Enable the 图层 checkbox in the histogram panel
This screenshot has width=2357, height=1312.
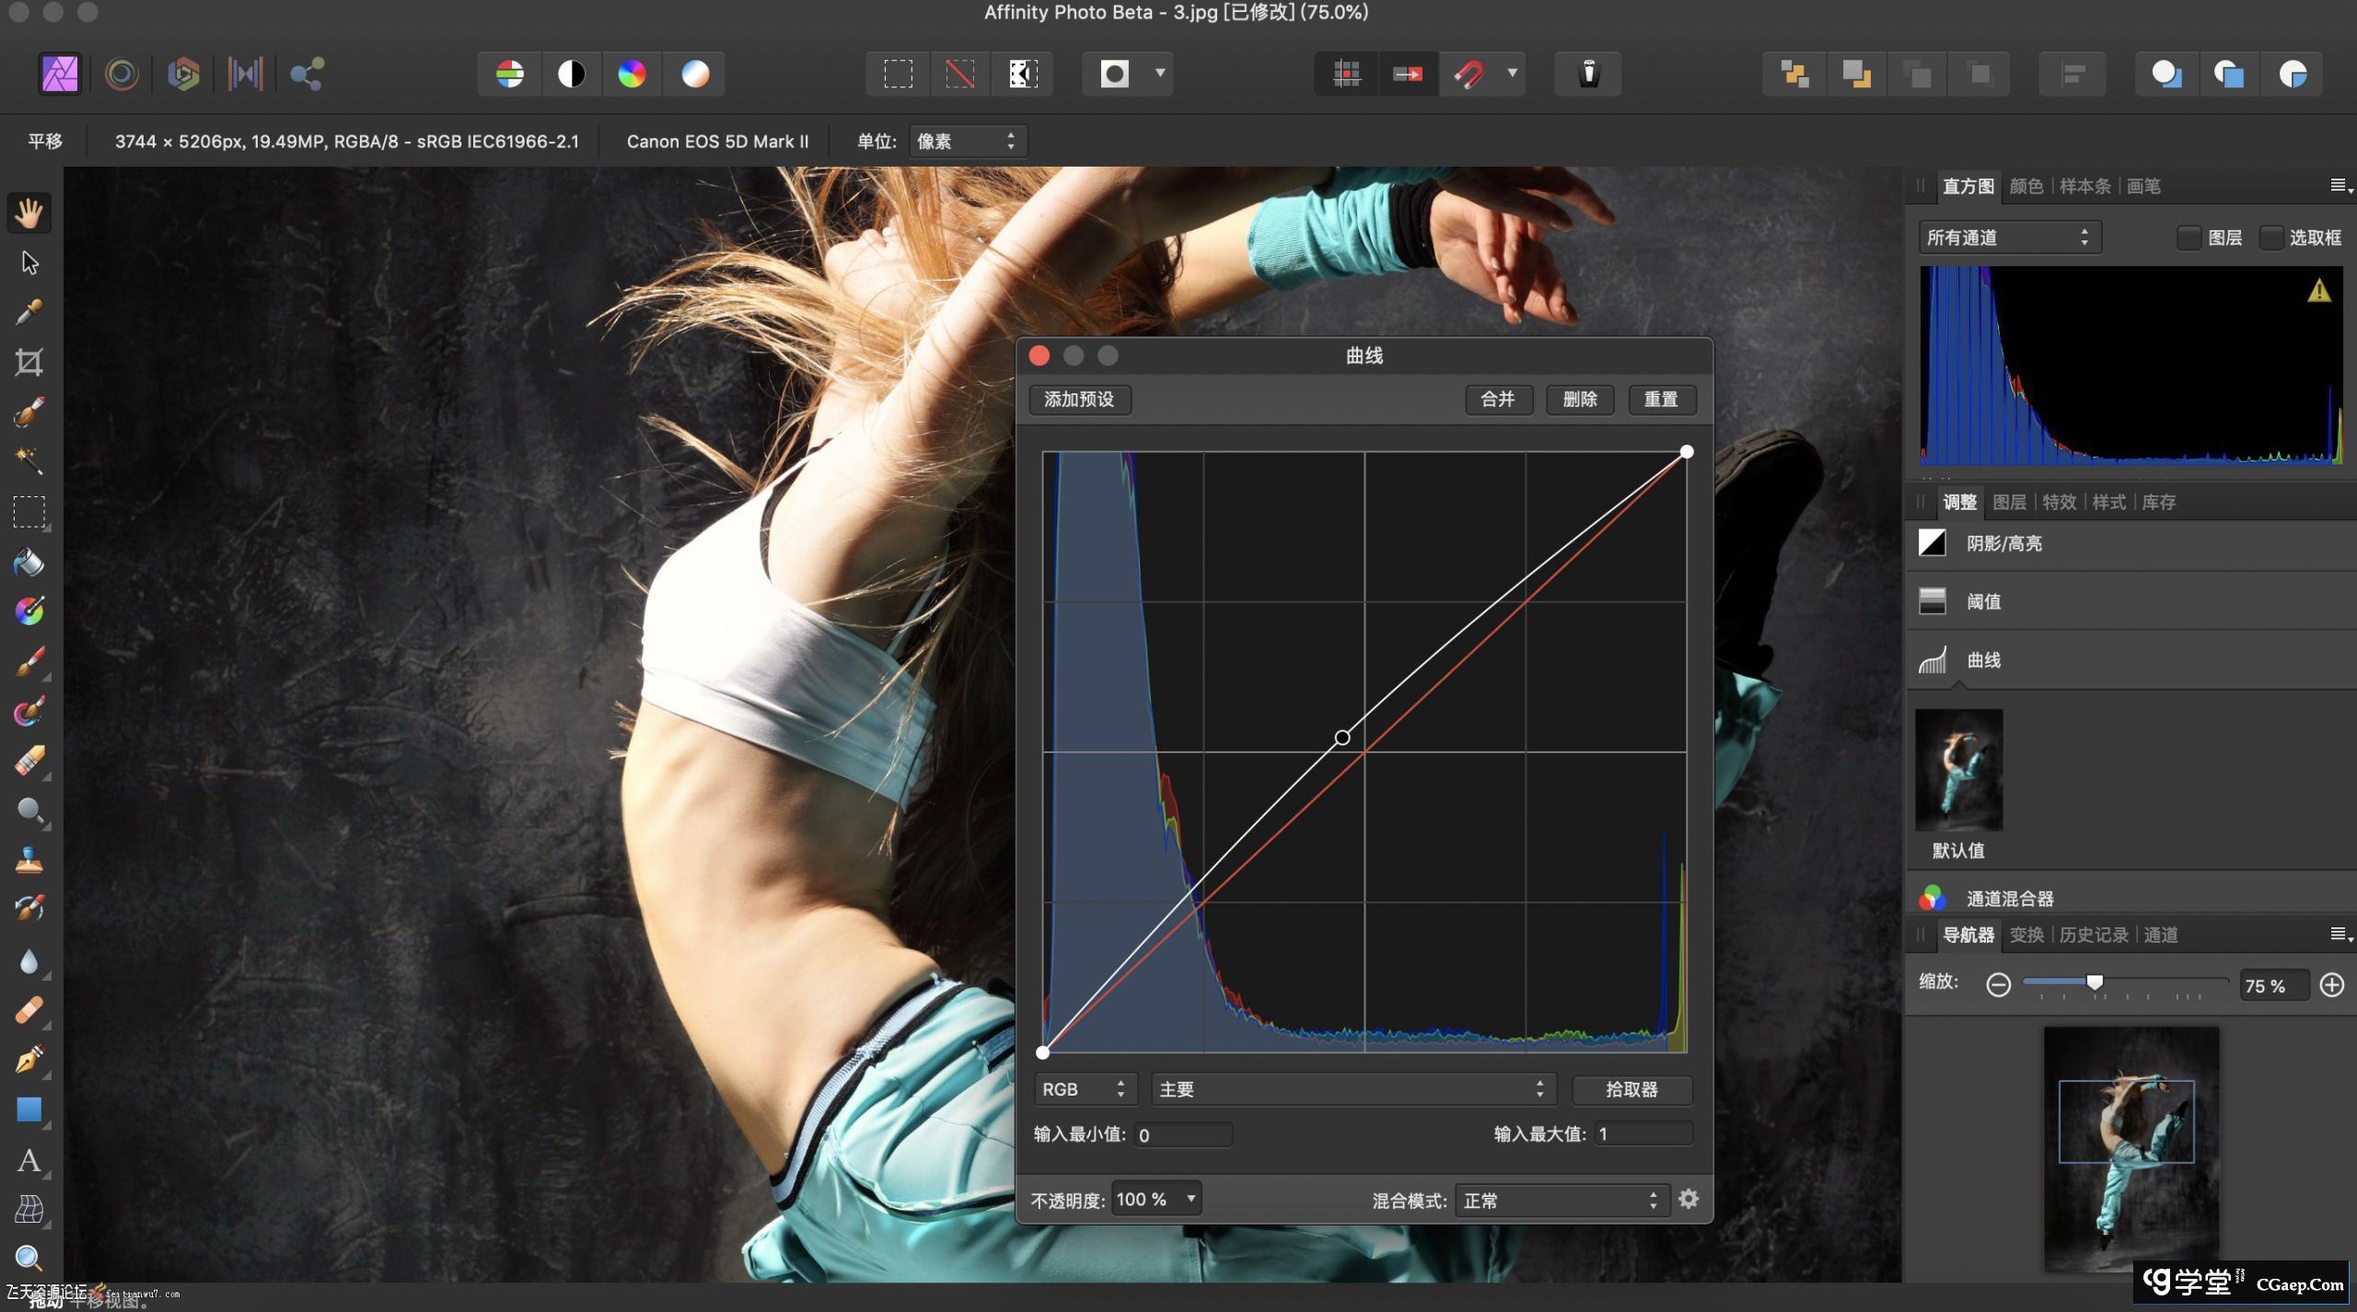click(x=2189, y=238)
